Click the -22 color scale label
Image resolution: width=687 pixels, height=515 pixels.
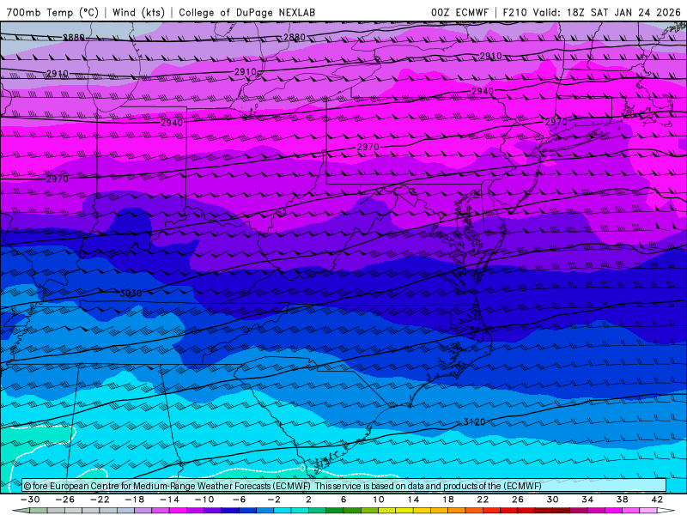[100, 500]
